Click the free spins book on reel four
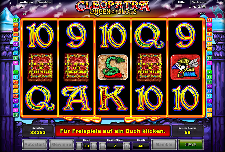The width and height of the screenshot is (225, 152). point(149,67)
